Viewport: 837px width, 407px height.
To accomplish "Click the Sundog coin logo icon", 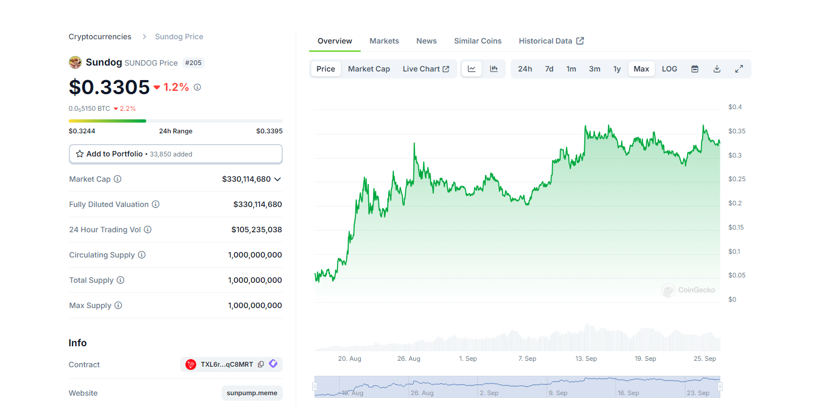I will tap(75, 62).
